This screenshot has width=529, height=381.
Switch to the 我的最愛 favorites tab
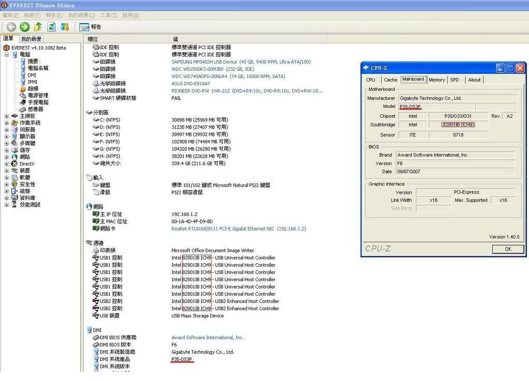[x=32, y=39]
